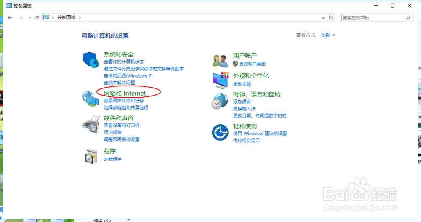Click the Network and Internet globe icon
This screenshot has height=222, width=421.
click(x=91, y=99)
